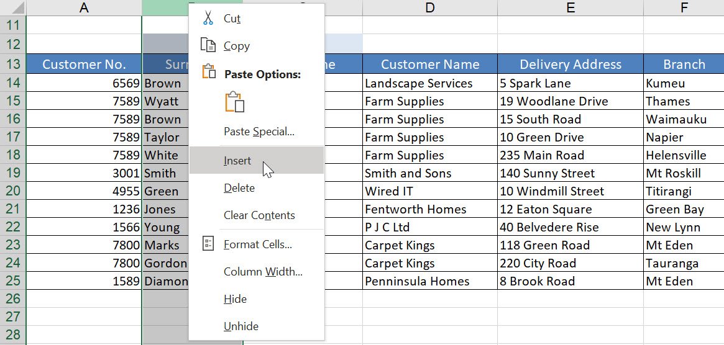This screenshot has width=724, height=345.
Task: Click cell containing 235 Main Road
Action: pos(570,155)
